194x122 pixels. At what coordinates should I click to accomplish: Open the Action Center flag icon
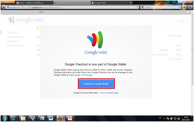click(x=168, y=119)
